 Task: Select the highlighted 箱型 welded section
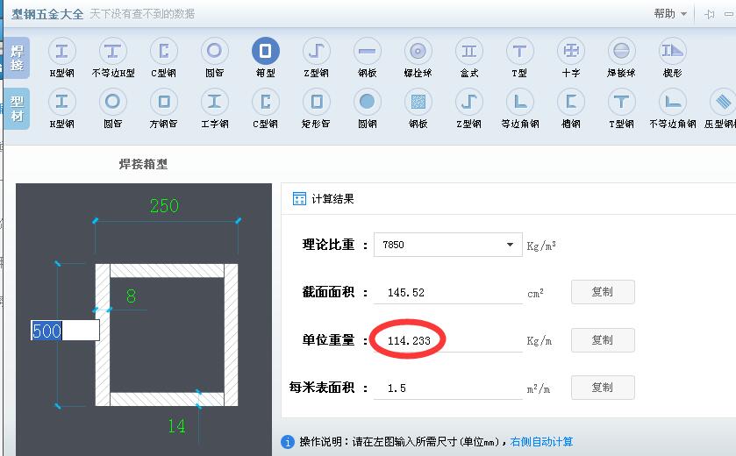click(266, 58)
